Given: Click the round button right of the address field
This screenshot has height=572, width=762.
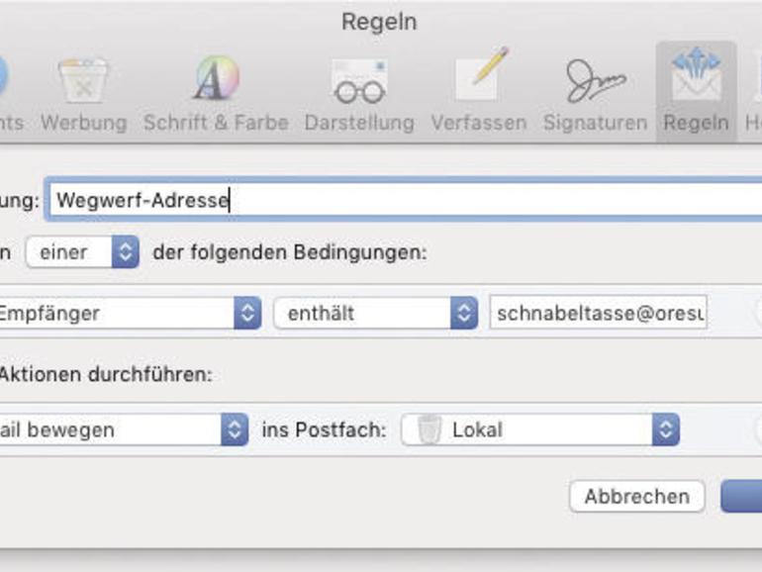Looking at the screenshot, I should [758, 314].
